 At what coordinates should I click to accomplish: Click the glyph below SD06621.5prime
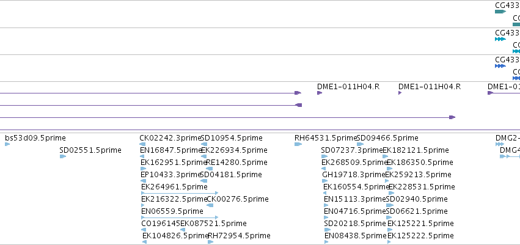point(390,218)
